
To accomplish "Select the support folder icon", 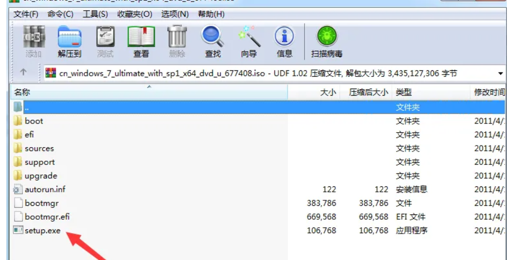I will (x=18, y=162).
